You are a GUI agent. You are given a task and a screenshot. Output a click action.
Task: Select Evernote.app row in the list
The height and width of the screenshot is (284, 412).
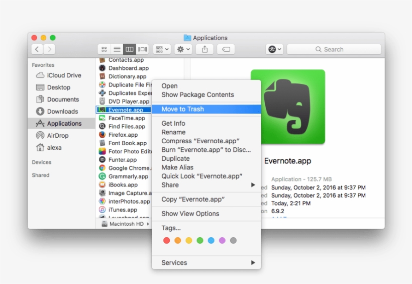124,110
